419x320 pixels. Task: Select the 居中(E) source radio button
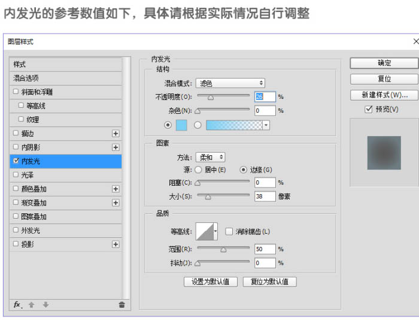click(x=198, y=170)
